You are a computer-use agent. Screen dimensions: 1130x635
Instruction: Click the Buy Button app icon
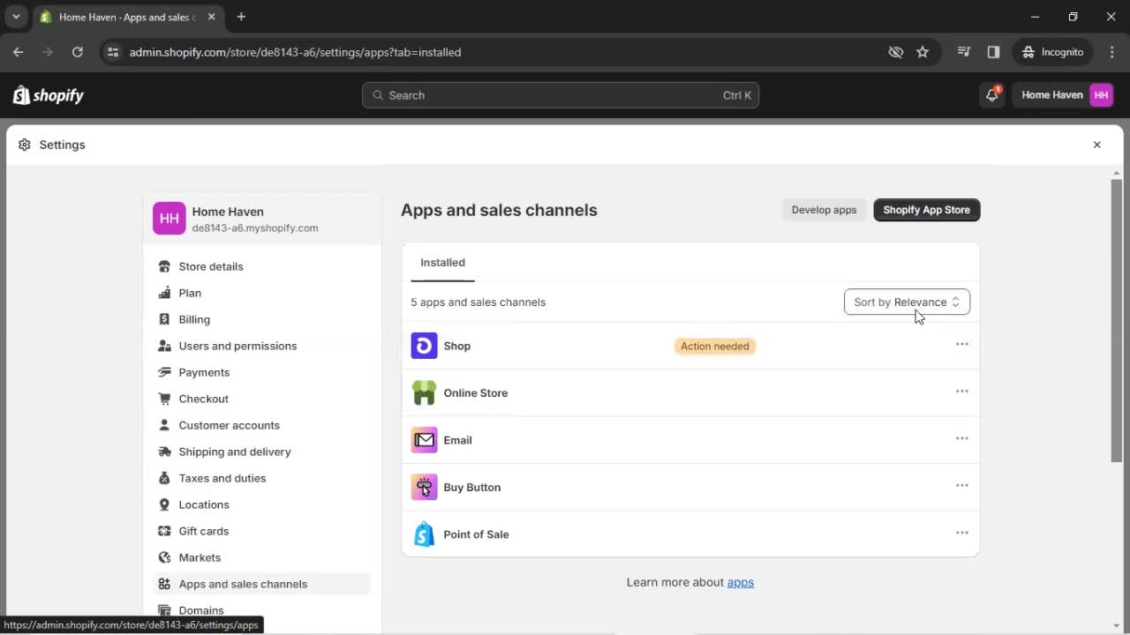point(424,487)
